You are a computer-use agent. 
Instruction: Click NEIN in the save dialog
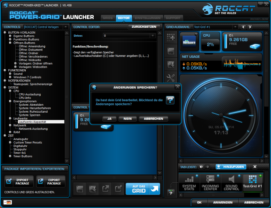(128, 119)
